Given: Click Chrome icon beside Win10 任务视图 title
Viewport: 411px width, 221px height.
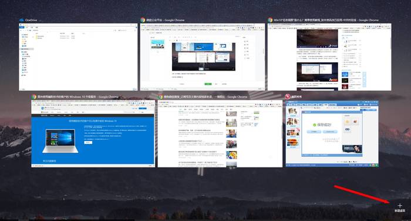Looking at the screenshot, I should (270, 20).
